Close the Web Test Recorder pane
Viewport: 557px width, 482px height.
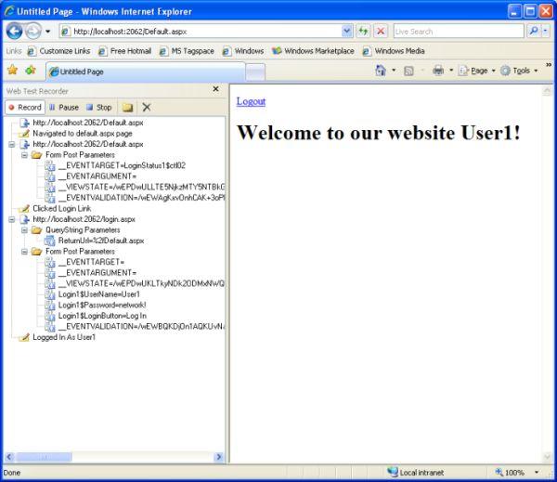tap(216, 90)
